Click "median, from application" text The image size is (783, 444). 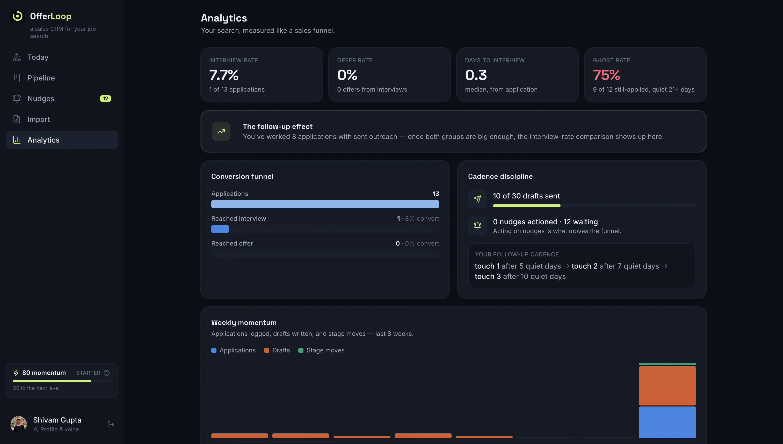501,89
